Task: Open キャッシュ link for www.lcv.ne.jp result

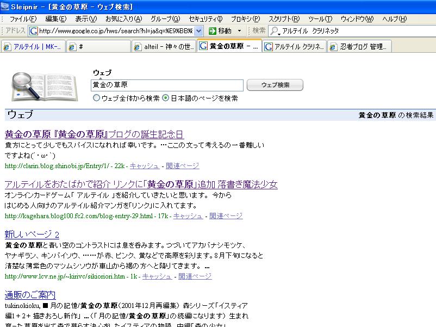Action: pyautogui.click(x=157, y=276)
